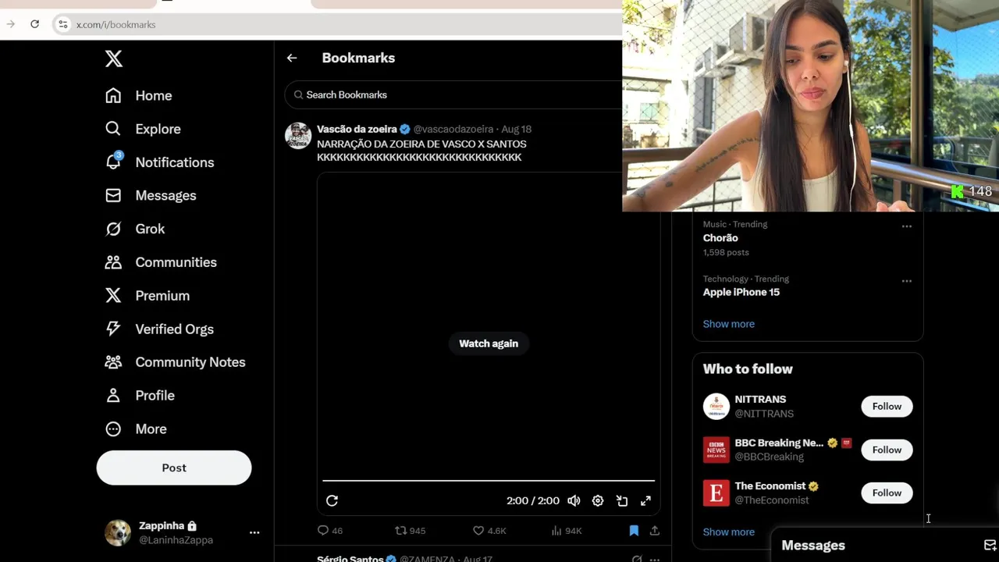Screen dimensions: 999x562
Task: Click site info icon in address bar
Action: coord(63,24)
